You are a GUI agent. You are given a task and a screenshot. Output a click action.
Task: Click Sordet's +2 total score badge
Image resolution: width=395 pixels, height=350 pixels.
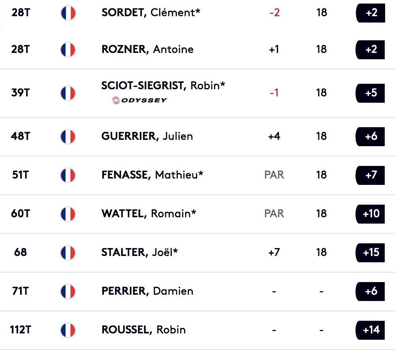pyautogui.click(x=371, y=13)
